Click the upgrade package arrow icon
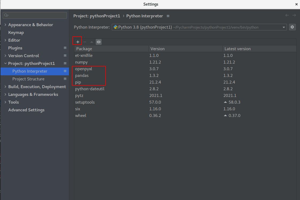 pyautogui.click(x=92, y=42)
